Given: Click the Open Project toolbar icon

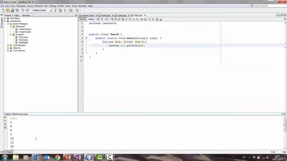Looking at the screenshot, I should (x=13, y=10).
